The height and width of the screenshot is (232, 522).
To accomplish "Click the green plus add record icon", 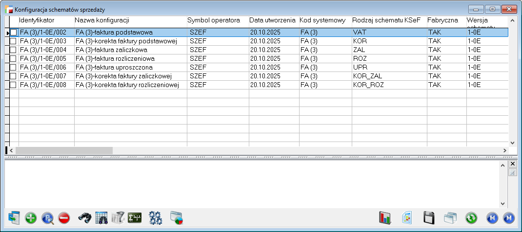I will 31,218.
